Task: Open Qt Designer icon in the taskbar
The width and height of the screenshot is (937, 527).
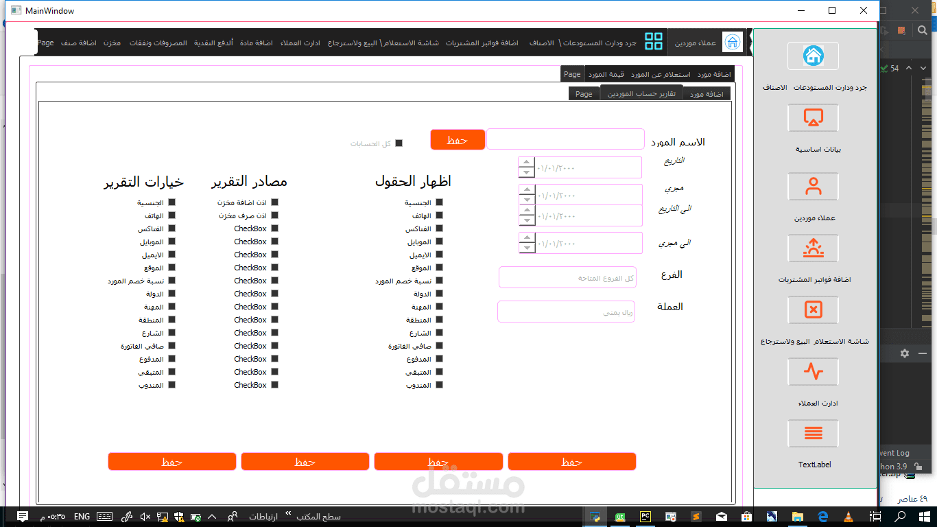Action: [x=620, y=517]
